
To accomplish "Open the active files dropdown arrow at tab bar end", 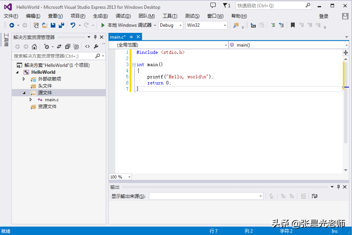I will (x=347, y=37).
